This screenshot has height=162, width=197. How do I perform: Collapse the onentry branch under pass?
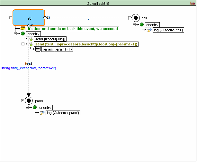coord(28,107)
